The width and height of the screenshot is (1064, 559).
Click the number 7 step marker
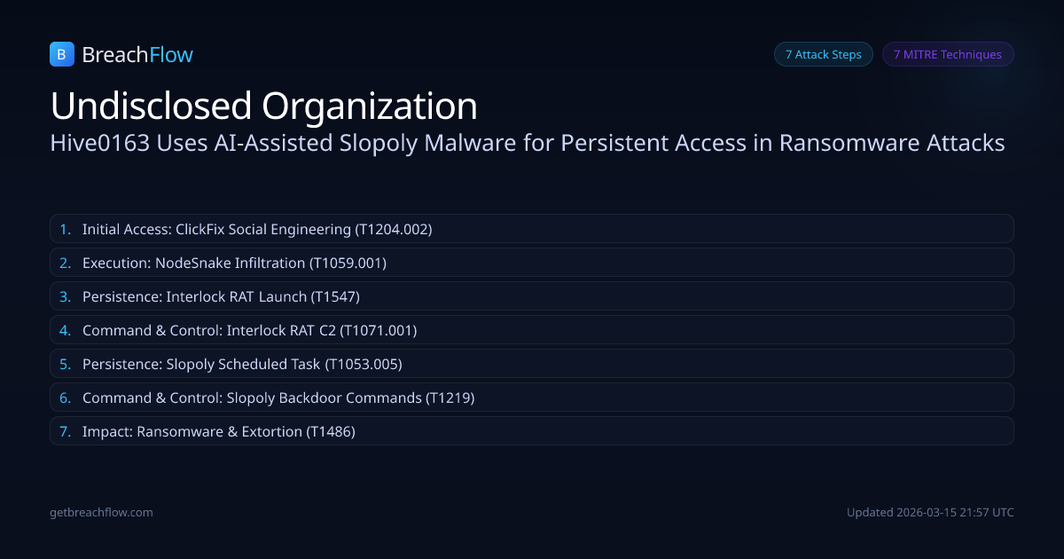click(65, 431)
